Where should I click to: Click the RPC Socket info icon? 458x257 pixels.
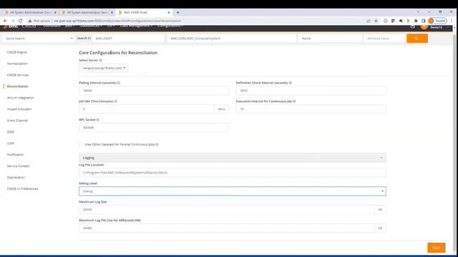click(x=98, y=120)
